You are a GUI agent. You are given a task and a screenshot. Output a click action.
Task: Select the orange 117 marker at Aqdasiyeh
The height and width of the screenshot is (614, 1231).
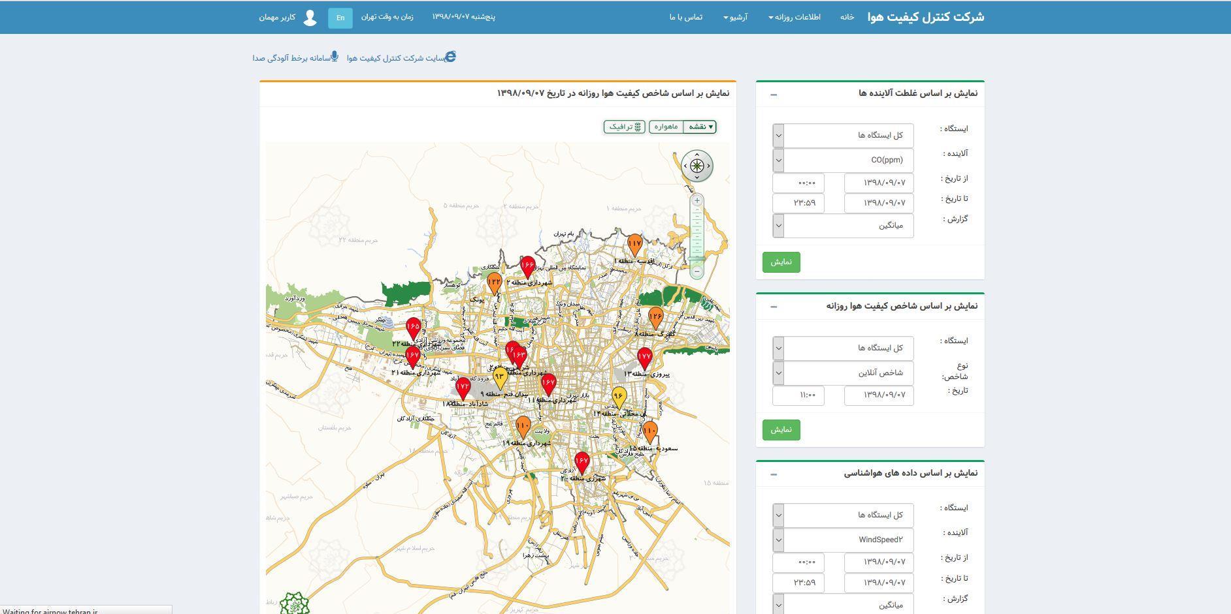(x=634, y=244)
